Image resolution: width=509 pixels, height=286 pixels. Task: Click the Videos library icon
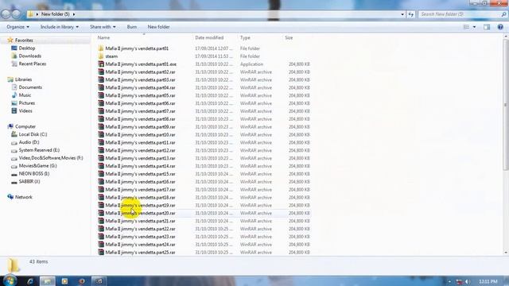click(14, 111)
